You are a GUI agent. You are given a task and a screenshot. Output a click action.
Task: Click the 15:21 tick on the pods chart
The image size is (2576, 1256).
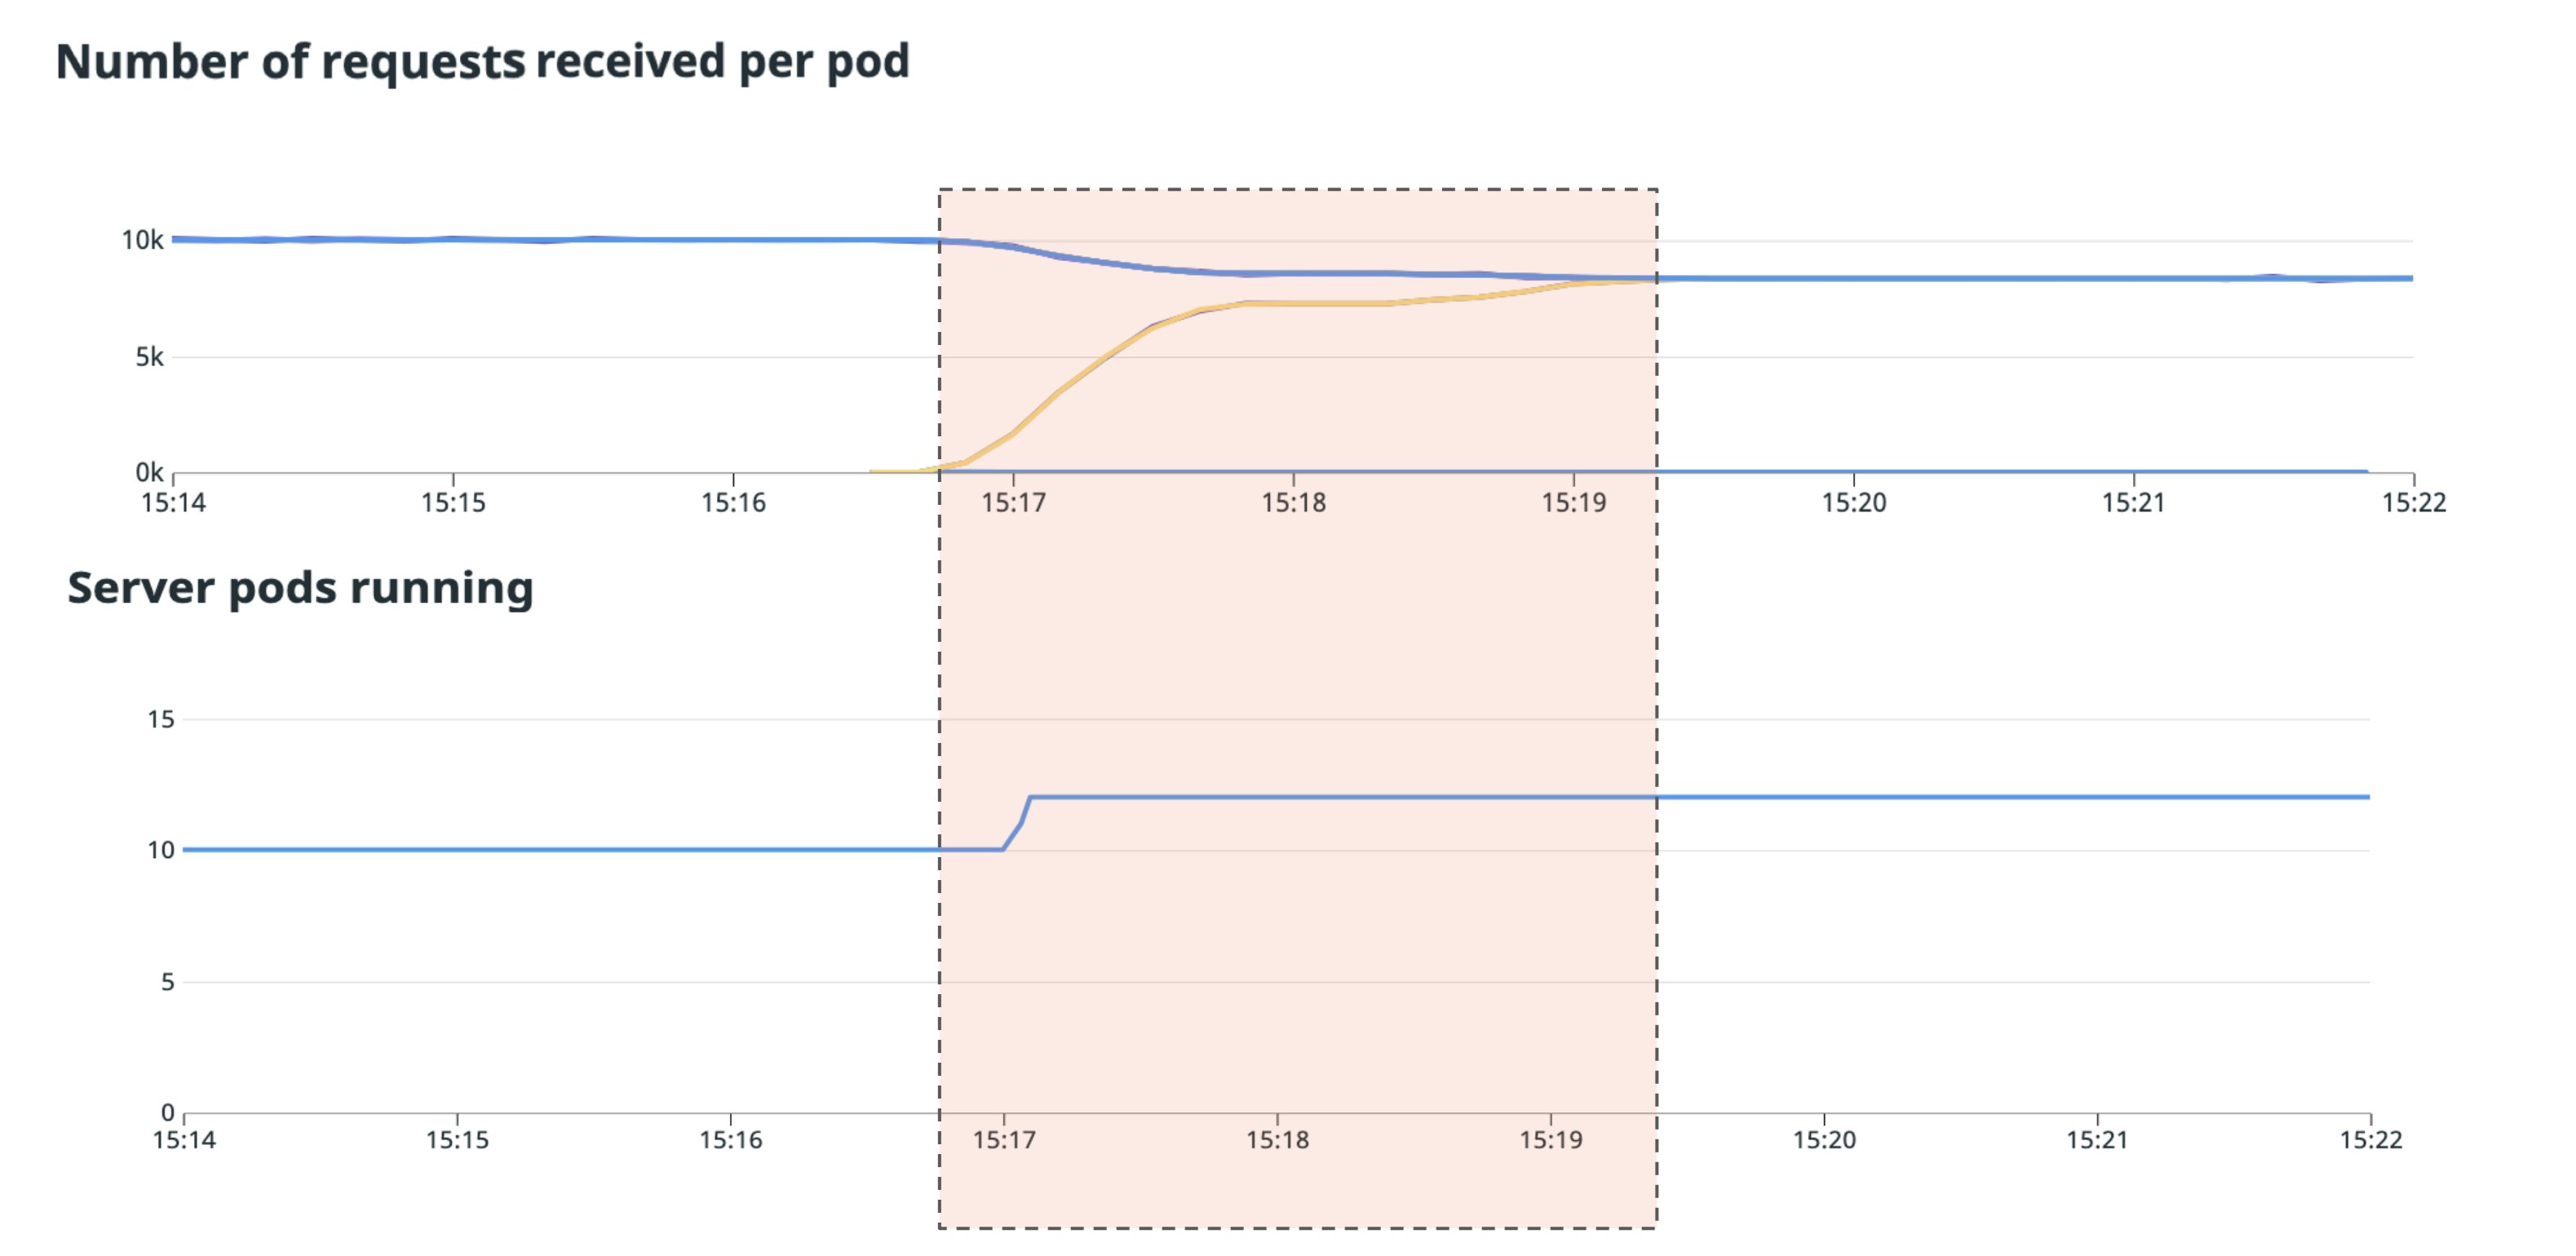tap(2097, 1140)
